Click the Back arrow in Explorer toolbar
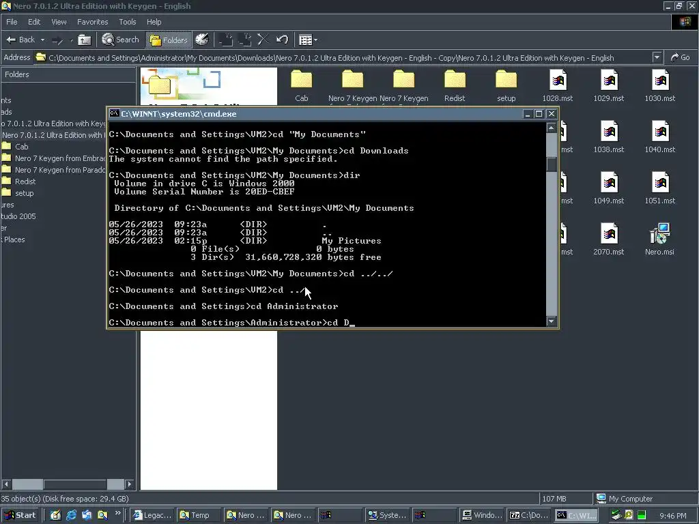Screen dimensions: 699x524 point(20,40)
